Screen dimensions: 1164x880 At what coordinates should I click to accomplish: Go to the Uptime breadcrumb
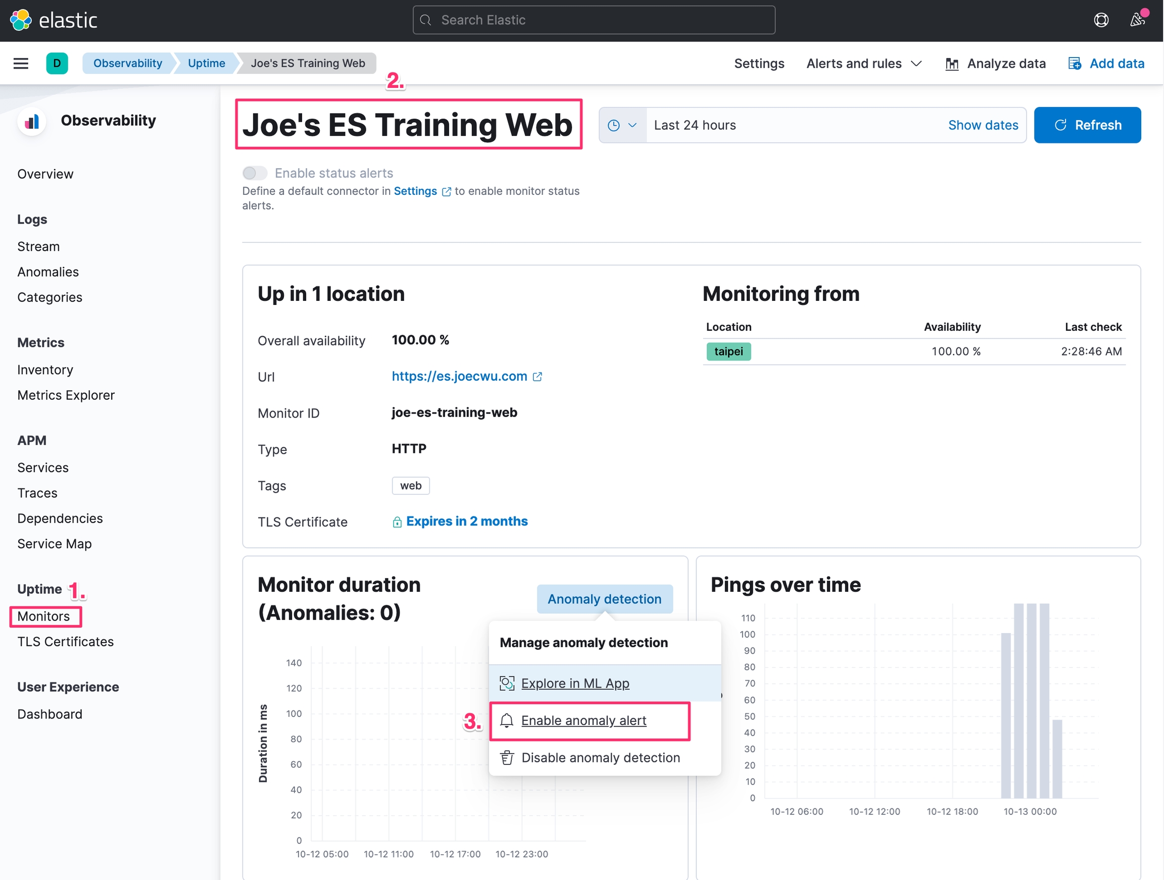point(206,64)
